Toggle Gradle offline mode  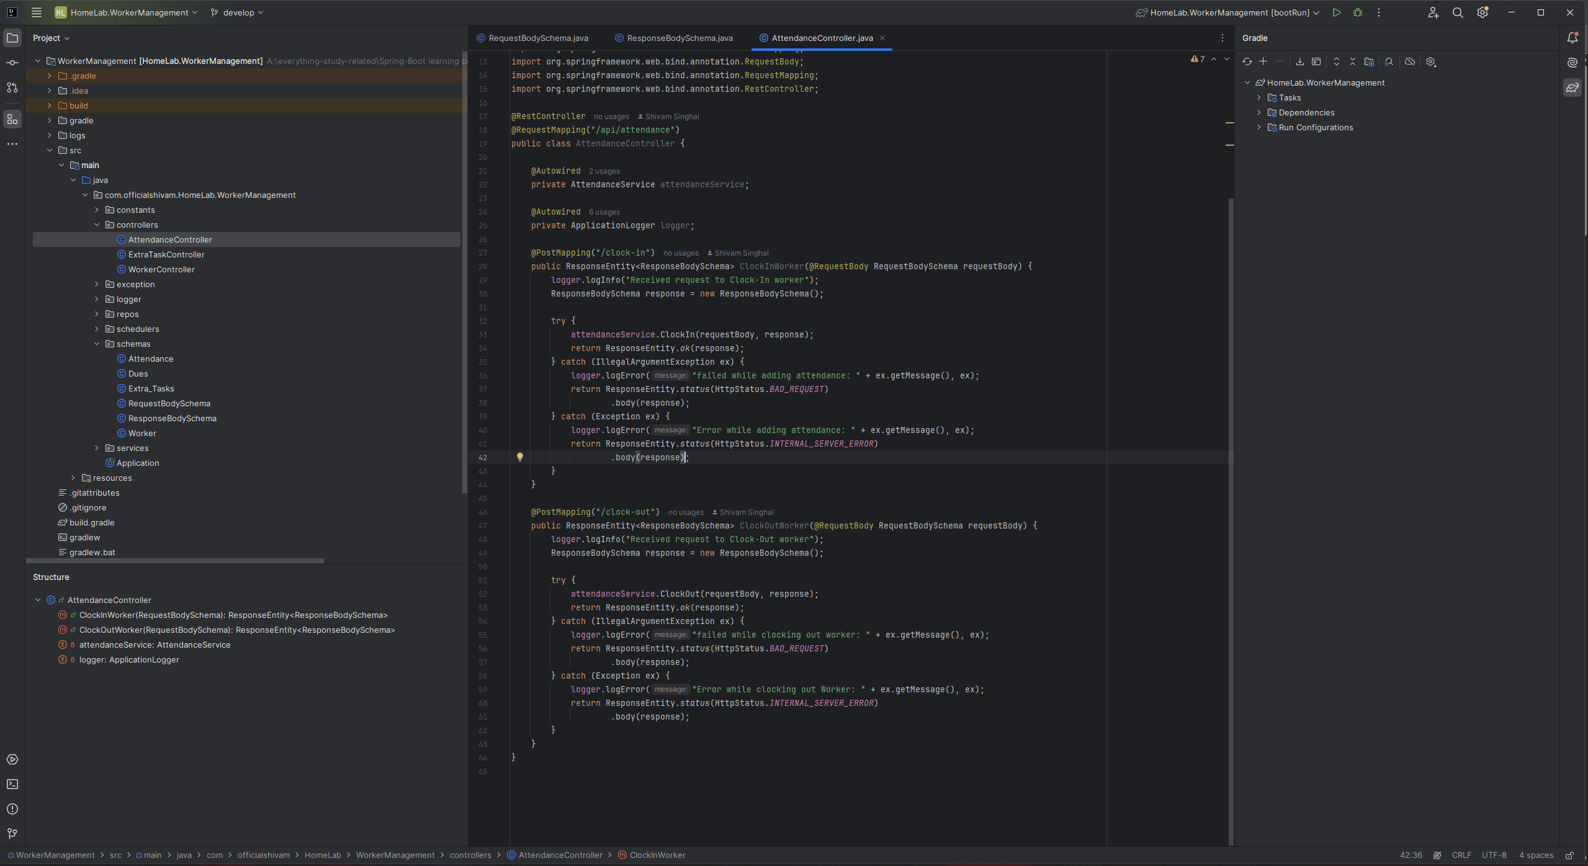[x=1410, y=61]
